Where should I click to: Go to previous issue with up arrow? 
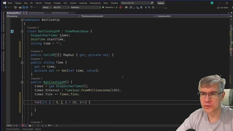38,126
